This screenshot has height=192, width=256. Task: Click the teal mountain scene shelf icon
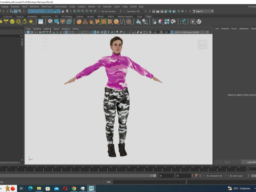click(x=139, y=22)
